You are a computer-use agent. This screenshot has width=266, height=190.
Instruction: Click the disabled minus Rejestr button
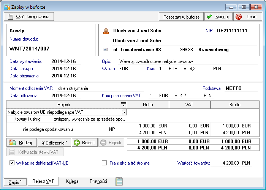[111, 143]
